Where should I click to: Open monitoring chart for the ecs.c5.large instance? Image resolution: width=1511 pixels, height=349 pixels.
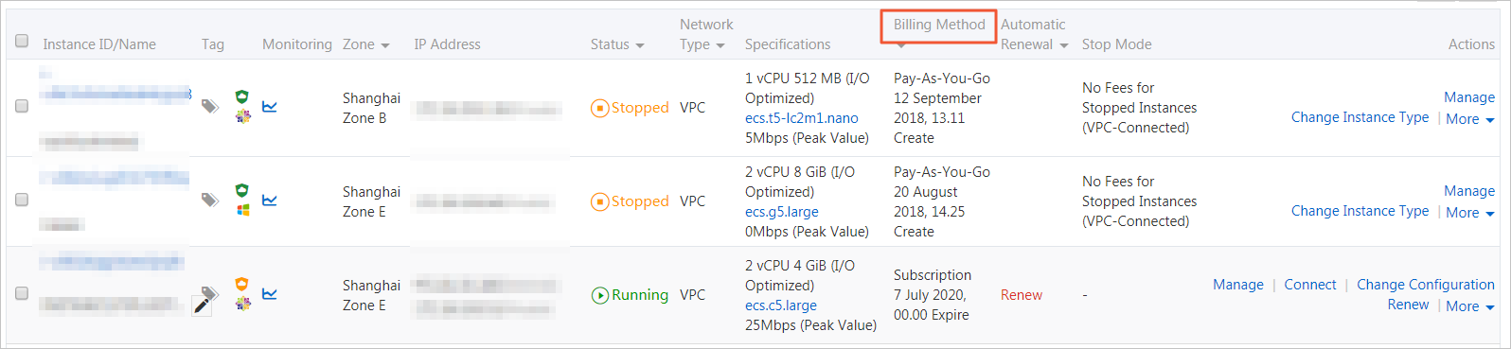(270, 293)
